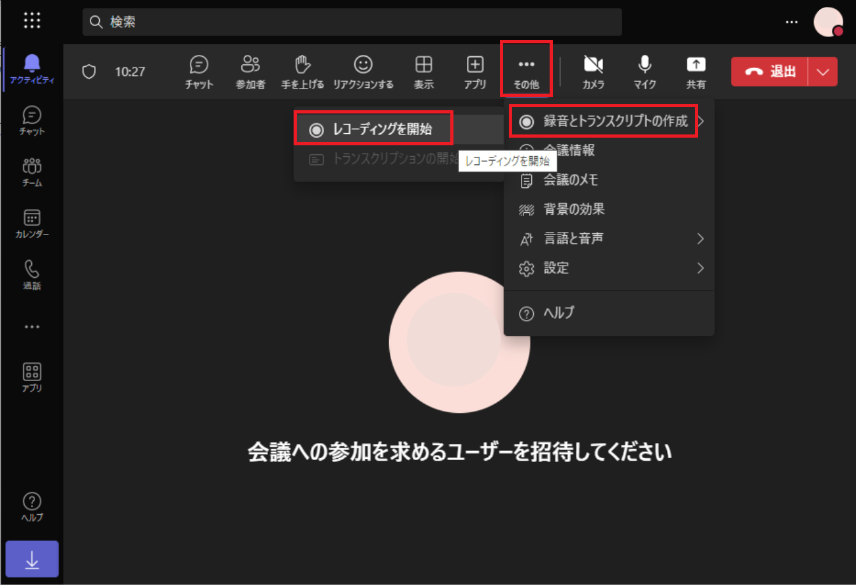This screenshot has height=585, width=856.
Task: Open the チャット icon in meeting toolbar
Action: coord(199,71)
